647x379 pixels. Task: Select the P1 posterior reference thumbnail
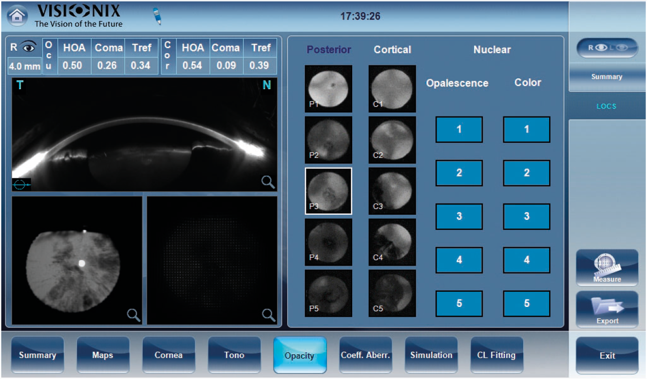pos(328,89)
